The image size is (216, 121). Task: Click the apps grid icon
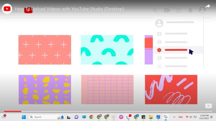click(x=178, y=10)
